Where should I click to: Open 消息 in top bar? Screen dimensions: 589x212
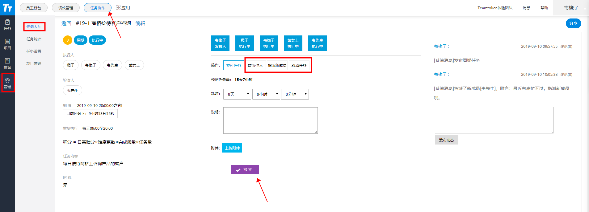526,8
